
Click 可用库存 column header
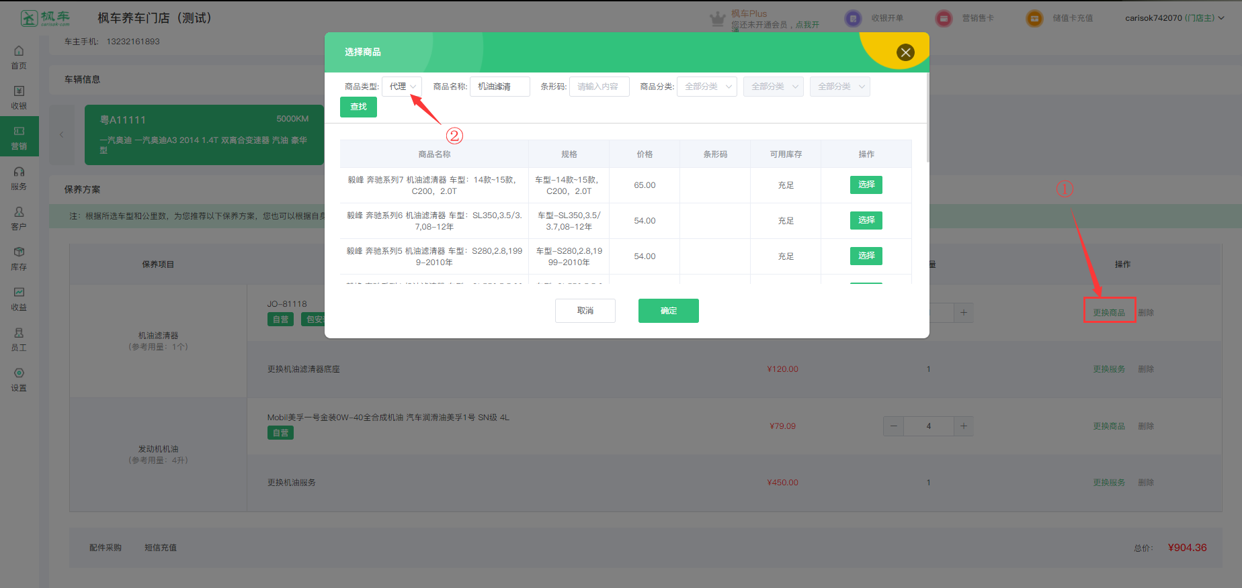click(786, 154)
